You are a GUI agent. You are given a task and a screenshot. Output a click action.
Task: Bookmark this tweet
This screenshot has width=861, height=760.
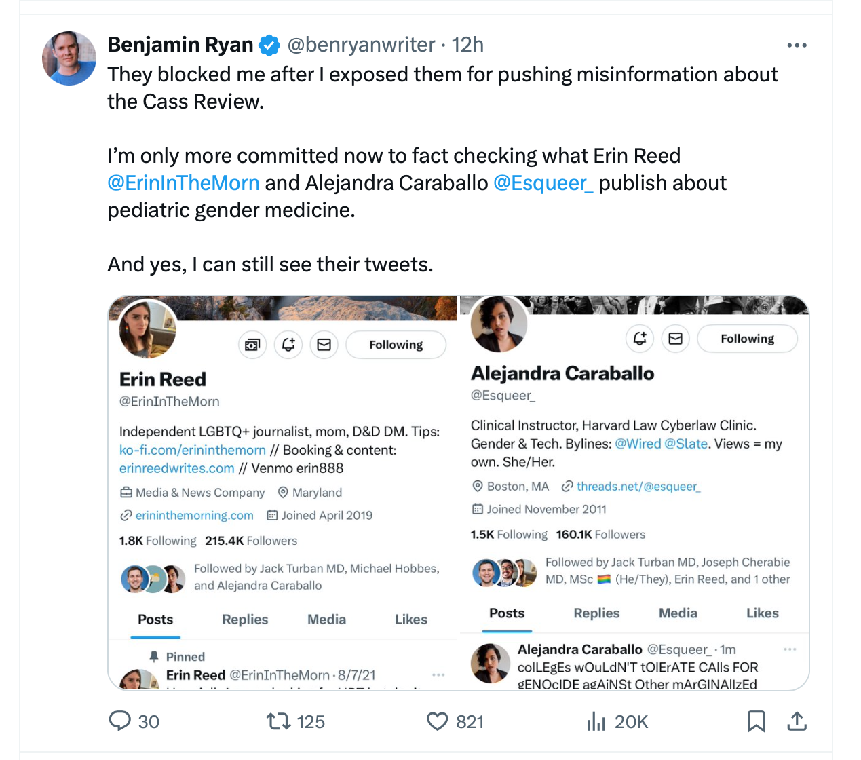point(756,721)
